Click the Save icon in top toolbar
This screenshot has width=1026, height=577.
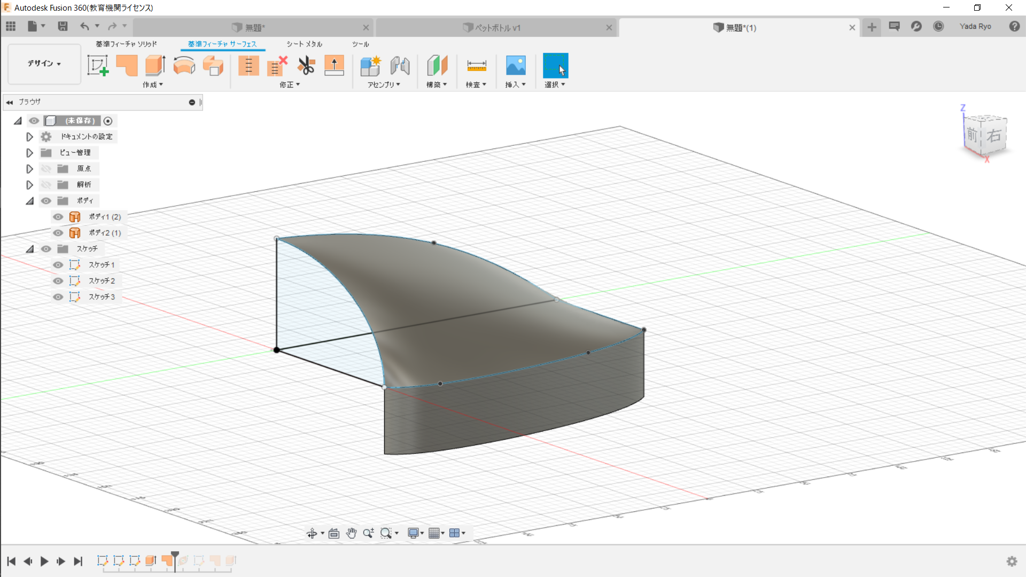pyautogui.click(x=63, y=26)
